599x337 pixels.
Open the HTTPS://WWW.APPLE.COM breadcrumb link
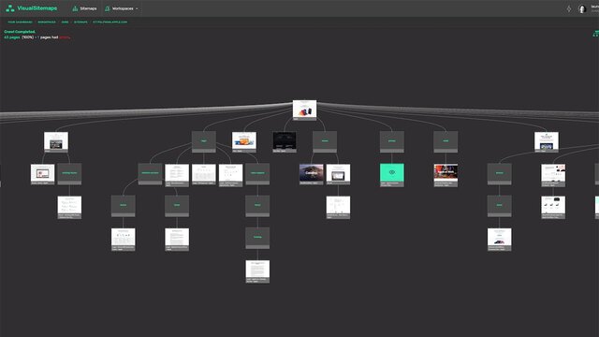(x=110, y=22)
